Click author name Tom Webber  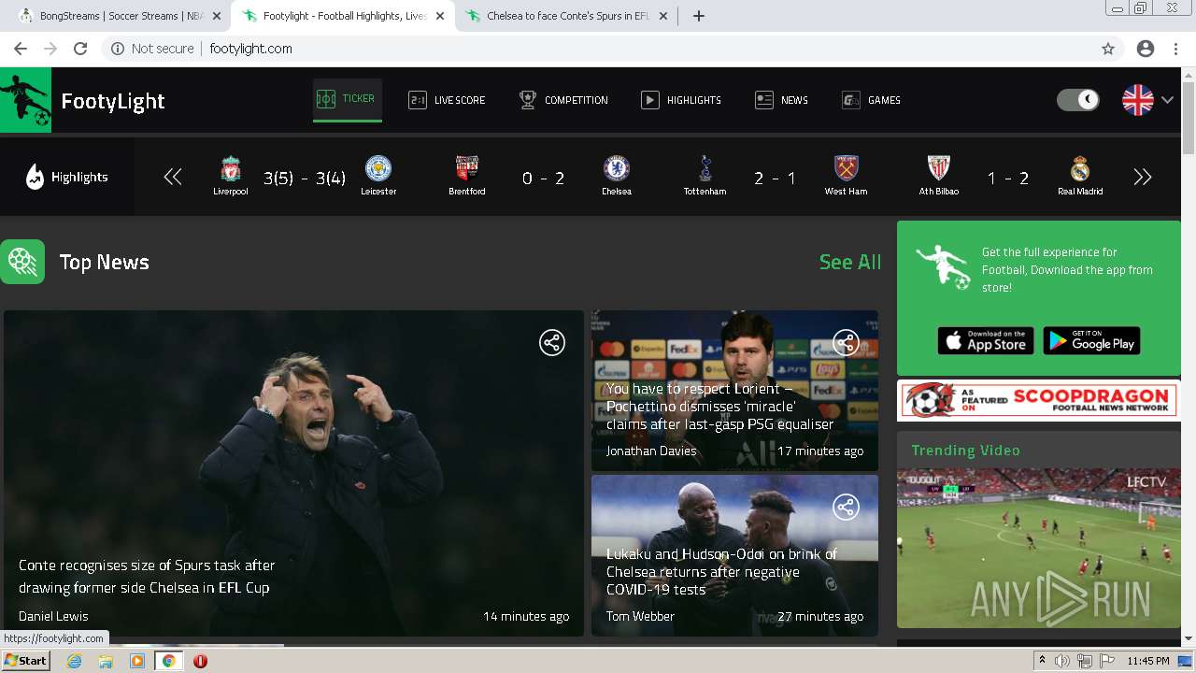[640, 616]
